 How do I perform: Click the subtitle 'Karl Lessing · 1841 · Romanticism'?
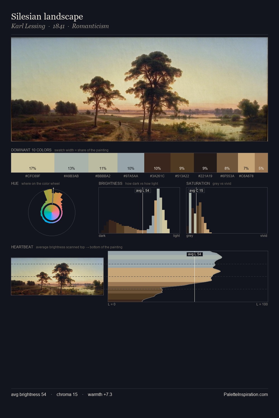tap(60, 26)
